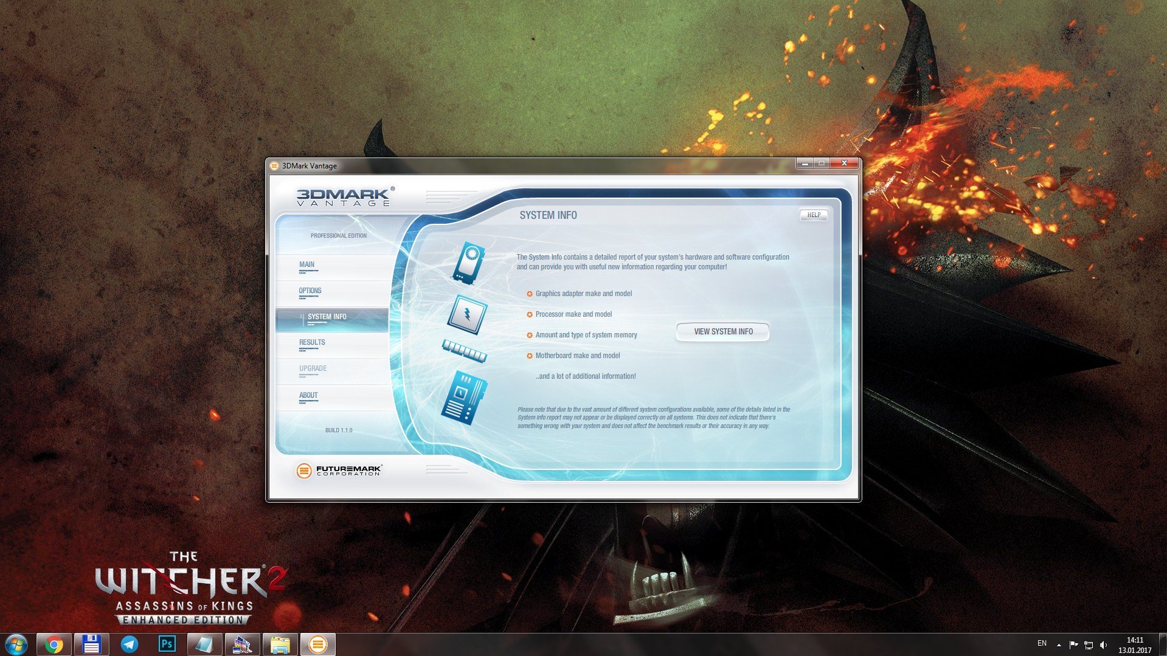This screenshot has height=656, width=1167.
Task: Open the Windows Start menu
Action: 16,644
